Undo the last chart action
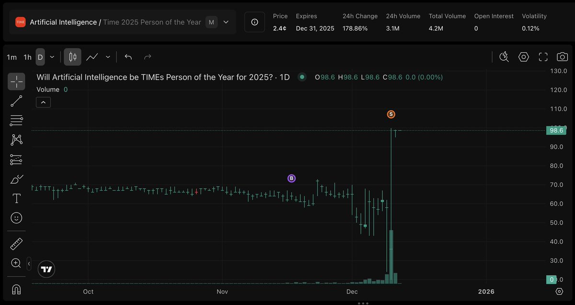575x305 pixels. pyautogui.click(x=128, y=57)
